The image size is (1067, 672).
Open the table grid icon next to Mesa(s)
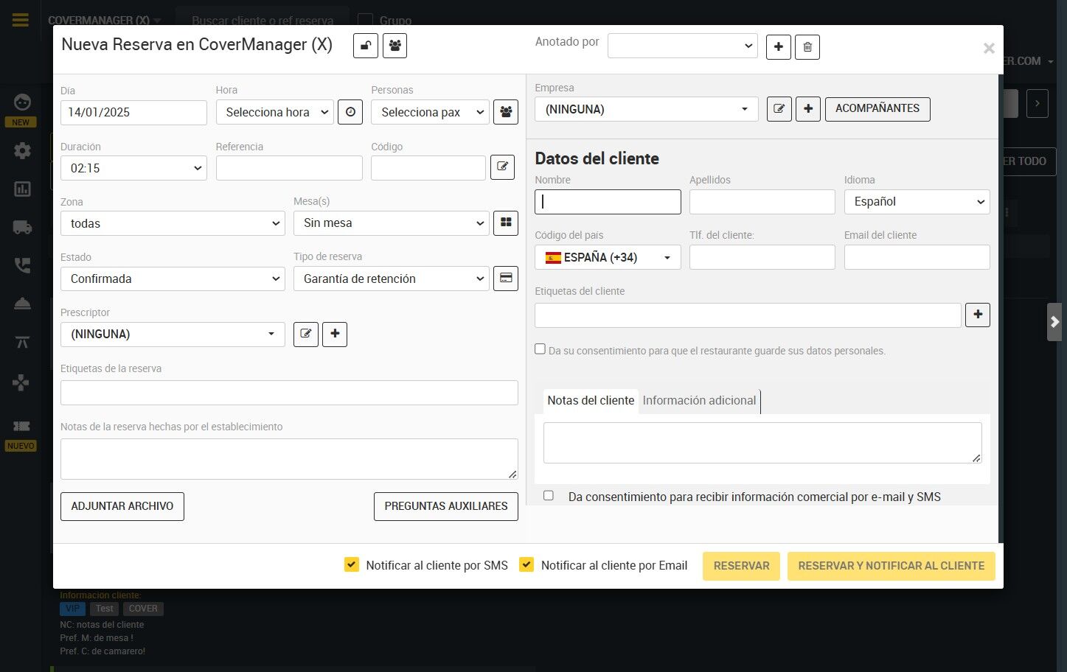click(x=506, y=223)
